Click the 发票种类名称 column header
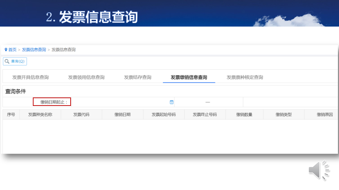This screenshot has height=190, width=339. [x=40, y=115]
